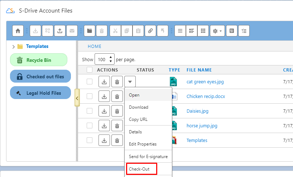
Task: Open the Daisies.jpg file link
Action: pos(197,111)
